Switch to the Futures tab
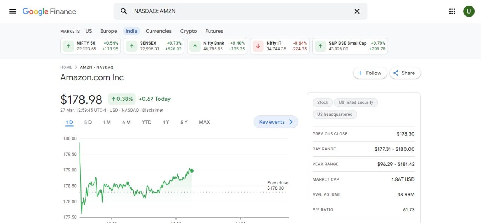481x223 pixels. pyautogui.click(x=214, y=31)
